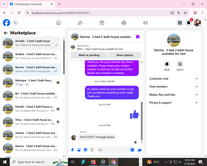The image size is (207, 166).
Task: Open the tab search dropdown in Chrome
Action: (4, 4)
